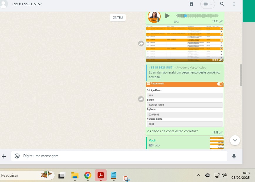Show hidden system tray icons
The height and width of the screenshot is (182, 255).
point(198,176)
